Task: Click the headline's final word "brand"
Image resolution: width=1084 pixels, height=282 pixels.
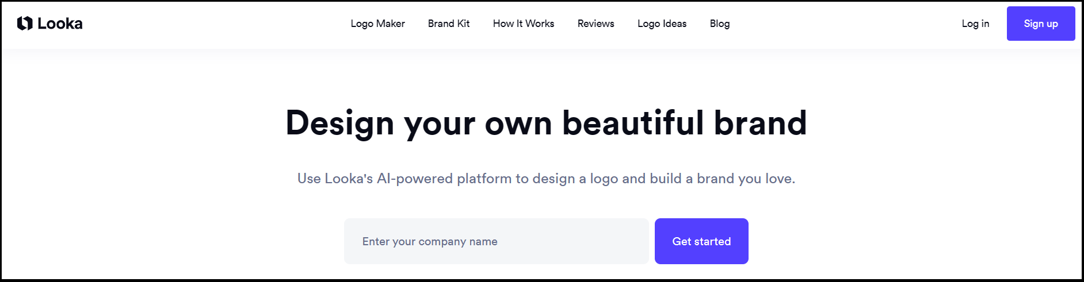Action: pos(760,123)
